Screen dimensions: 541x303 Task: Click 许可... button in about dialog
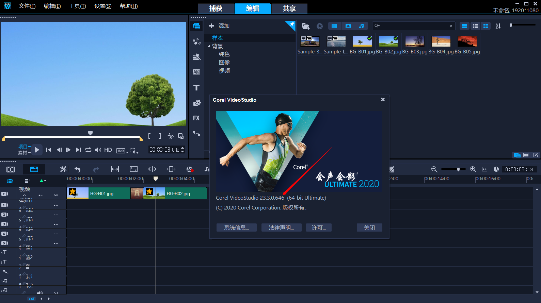point(319,228)
